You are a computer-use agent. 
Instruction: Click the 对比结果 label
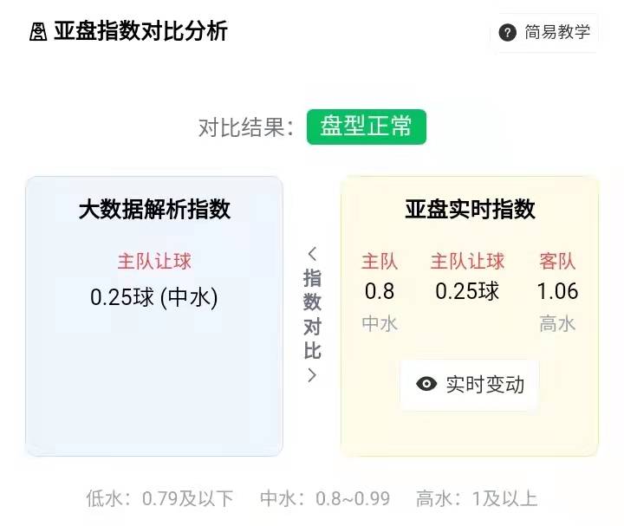[246, 127]
